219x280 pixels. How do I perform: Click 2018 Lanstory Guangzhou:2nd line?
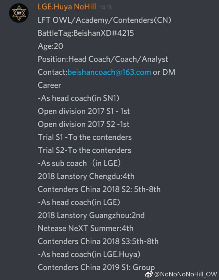point(91,215)
